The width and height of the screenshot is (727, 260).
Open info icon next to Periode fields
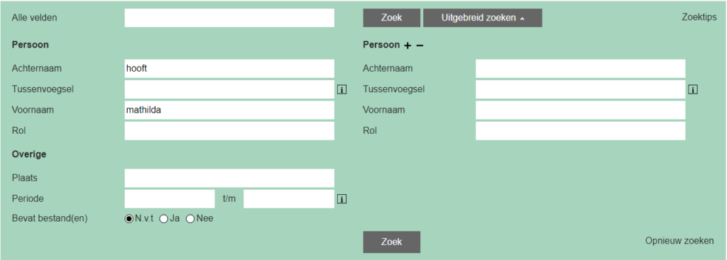(x=341, y=199)
